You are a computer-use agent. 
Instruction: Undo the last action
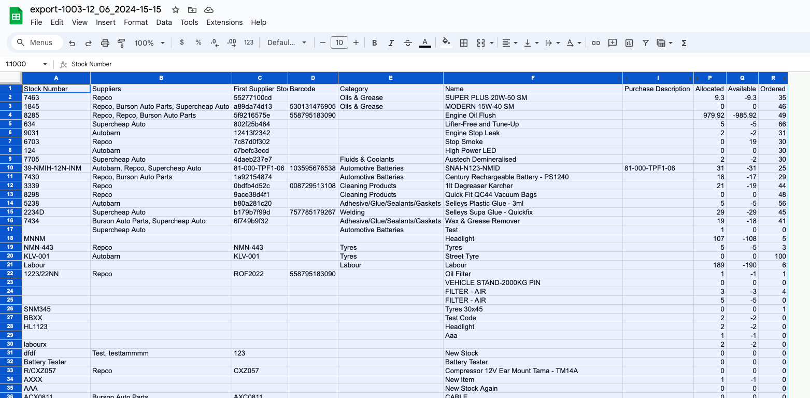72,43
